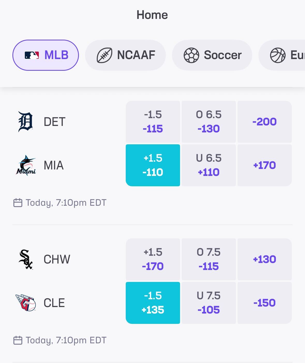This screenshot has height=363, width=305.
Task: Select Over 6.5 at -130
Action: (209, 121)
